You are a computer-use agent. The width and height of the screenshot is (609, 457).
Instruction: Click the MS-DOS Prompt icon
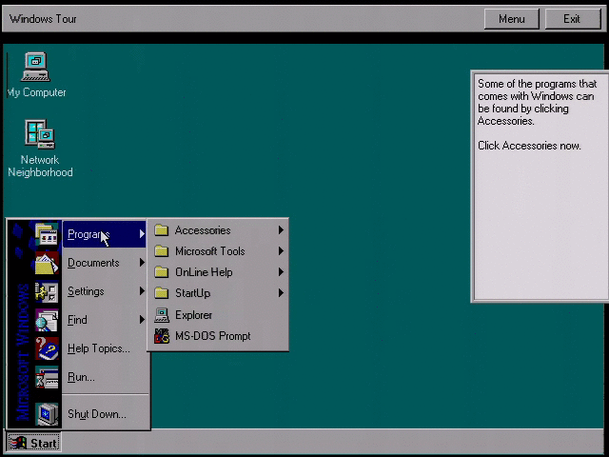click(x=162, y=336)
